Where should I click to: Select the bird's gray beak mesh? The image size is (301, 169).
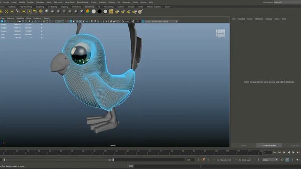tap(60, 64)
